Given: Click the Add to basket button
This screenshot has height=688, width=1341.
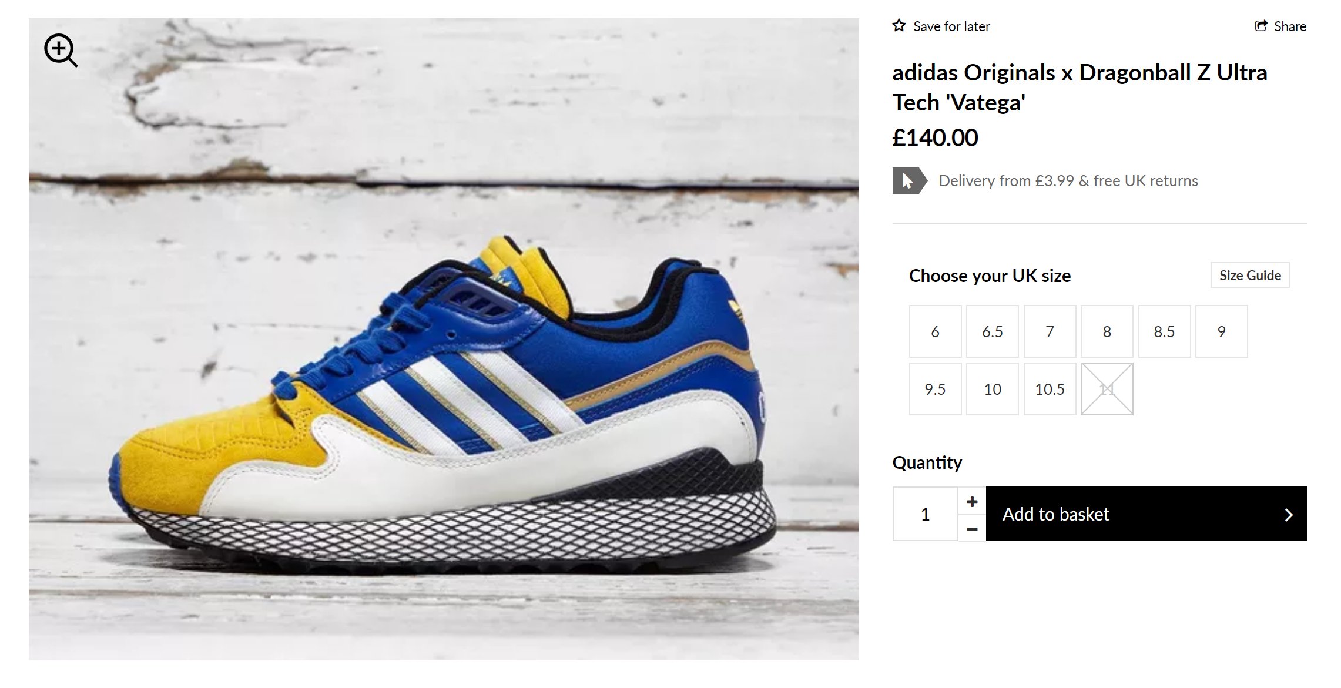Looking at the screenshot, I should (1146, 514).
